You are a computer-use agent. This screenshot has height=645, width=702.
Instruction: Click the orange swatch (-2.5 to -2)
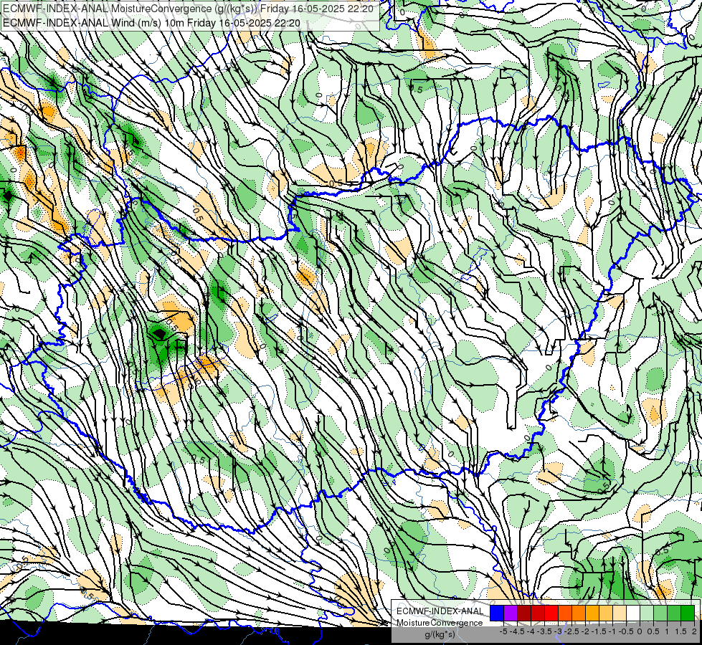pos(579,613)
